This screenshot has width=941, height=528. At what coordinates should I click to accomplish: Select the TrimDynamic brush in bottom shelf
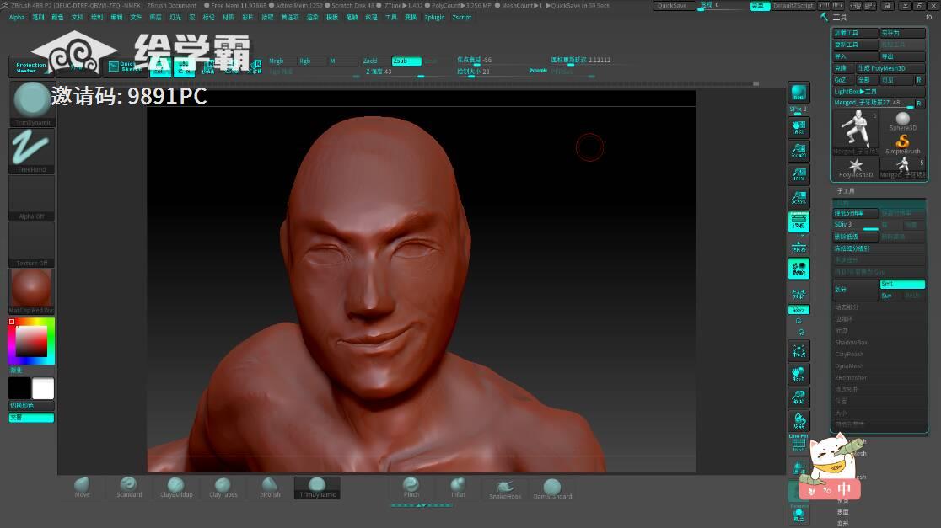coord(317,488)
